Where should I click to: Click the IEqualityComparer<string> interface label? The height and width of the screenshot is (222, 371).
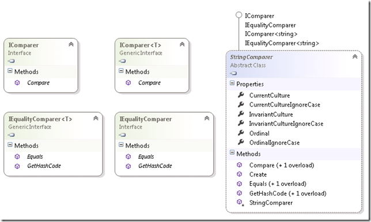[282, 43]
